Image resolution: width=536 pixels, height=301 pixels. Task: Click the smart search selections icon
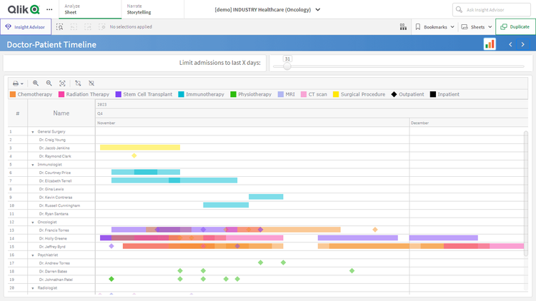pyautogui.click(x=60, y=27)
